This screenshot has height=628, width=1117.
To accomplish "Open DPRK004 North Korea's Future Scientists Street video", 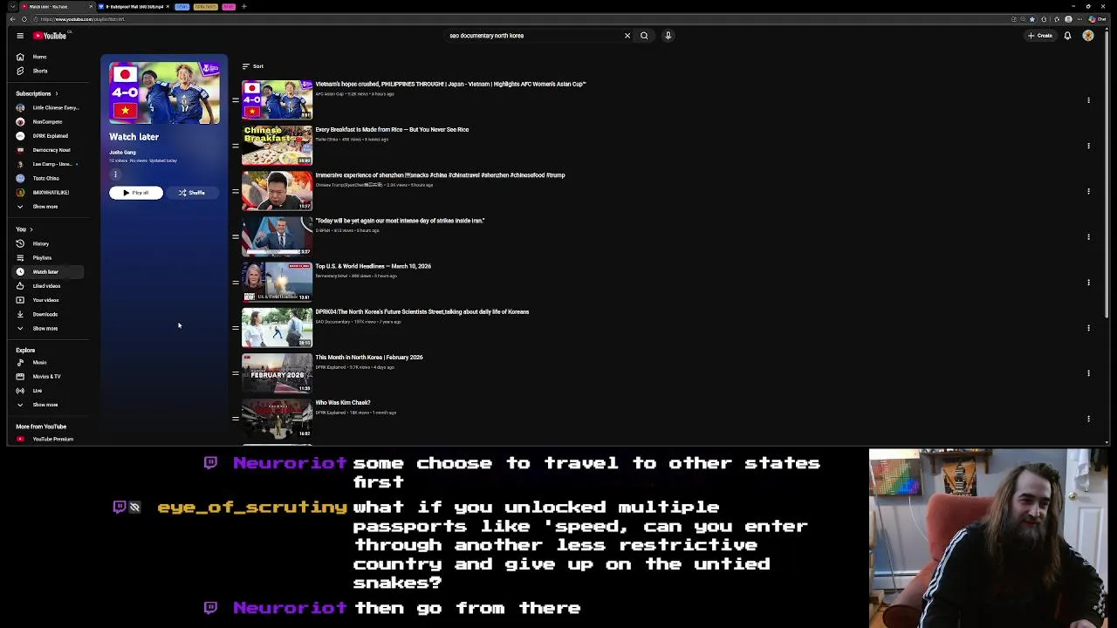I will coord(421,312).
